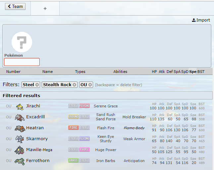Click Jirachi's Psychic type badge
This screenshot has height=170, width=214.
tap(84, 106)
